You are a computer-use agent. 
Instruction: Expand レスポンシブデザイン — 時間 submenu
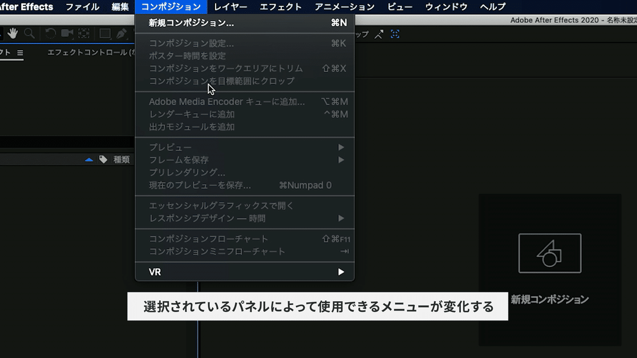245,218
